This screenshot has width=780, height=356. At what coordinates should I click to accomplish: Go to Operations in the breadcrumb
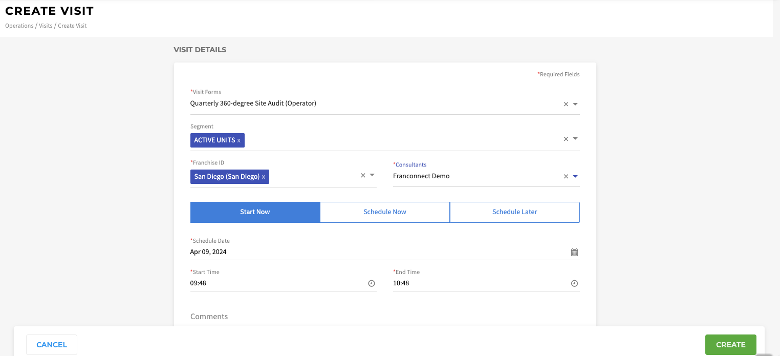click(19, 26)
